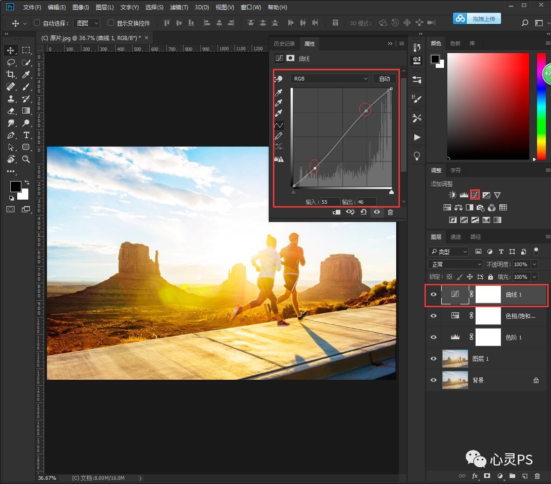
Task: Hide the 曲线 1 layer
Action: click(x=433, y=295)
